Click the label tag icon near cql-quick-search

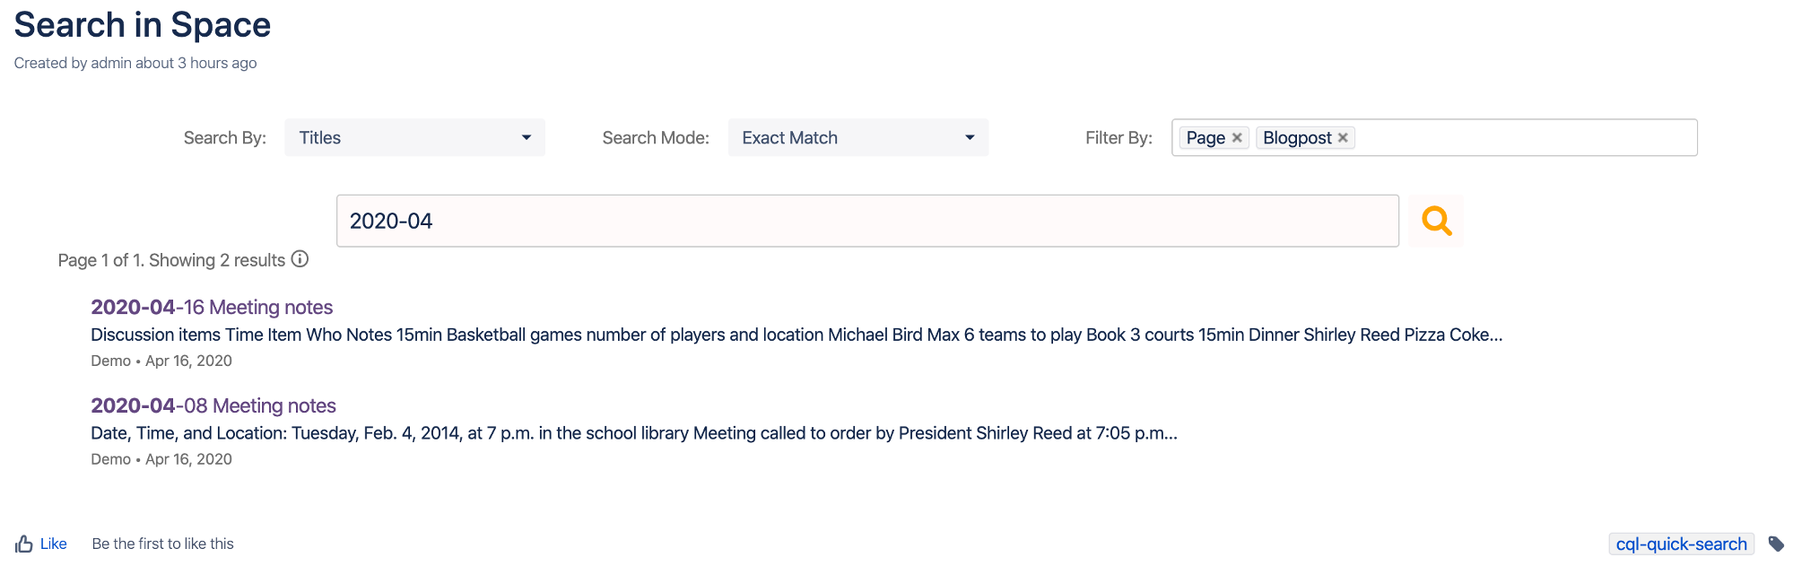[1776, 544]
